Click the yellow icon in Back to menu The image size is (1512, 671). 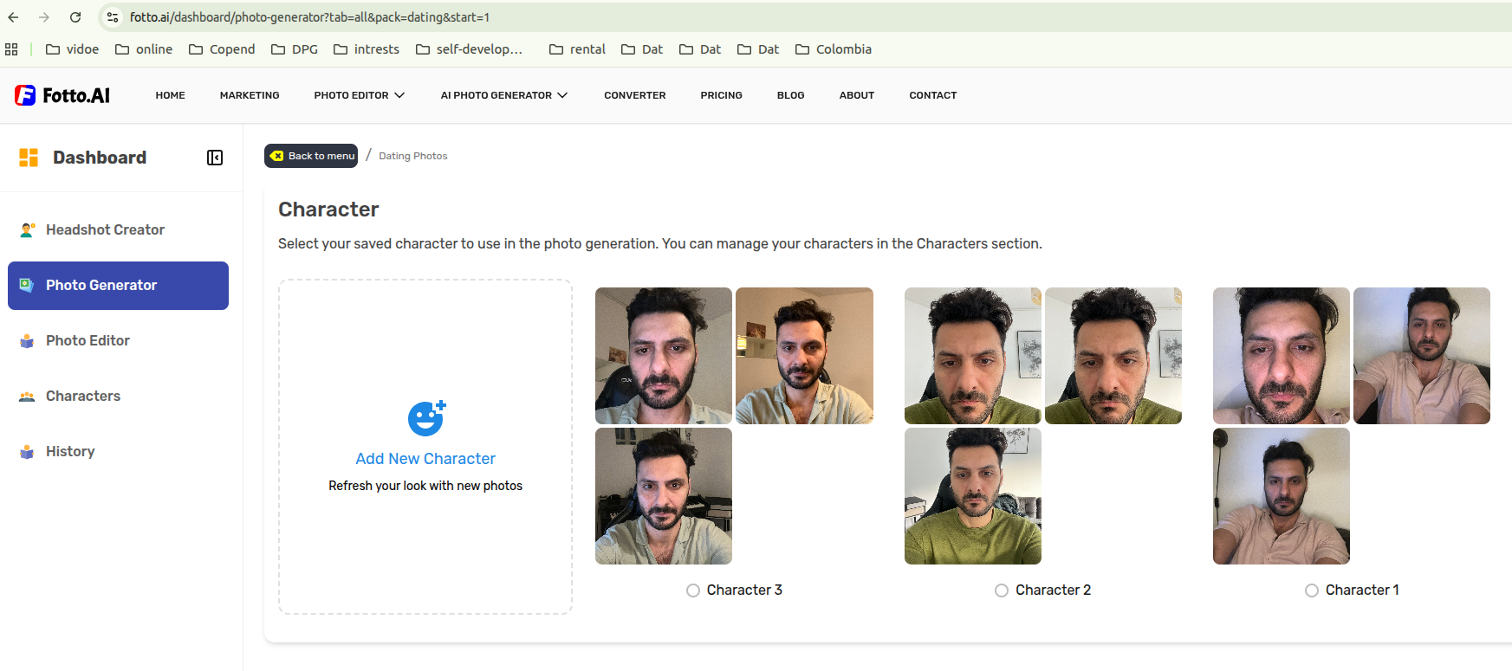277,156
